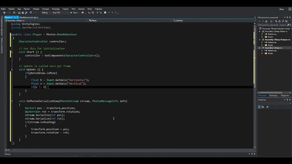This screenshot has height=164, width=292.
Task: Close the Player.cs editor tab
Action: click(17, 17)
